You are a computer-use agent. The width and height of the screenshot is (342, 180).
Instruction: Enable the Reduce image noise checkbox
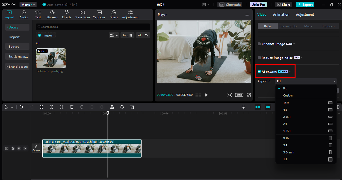259,58
